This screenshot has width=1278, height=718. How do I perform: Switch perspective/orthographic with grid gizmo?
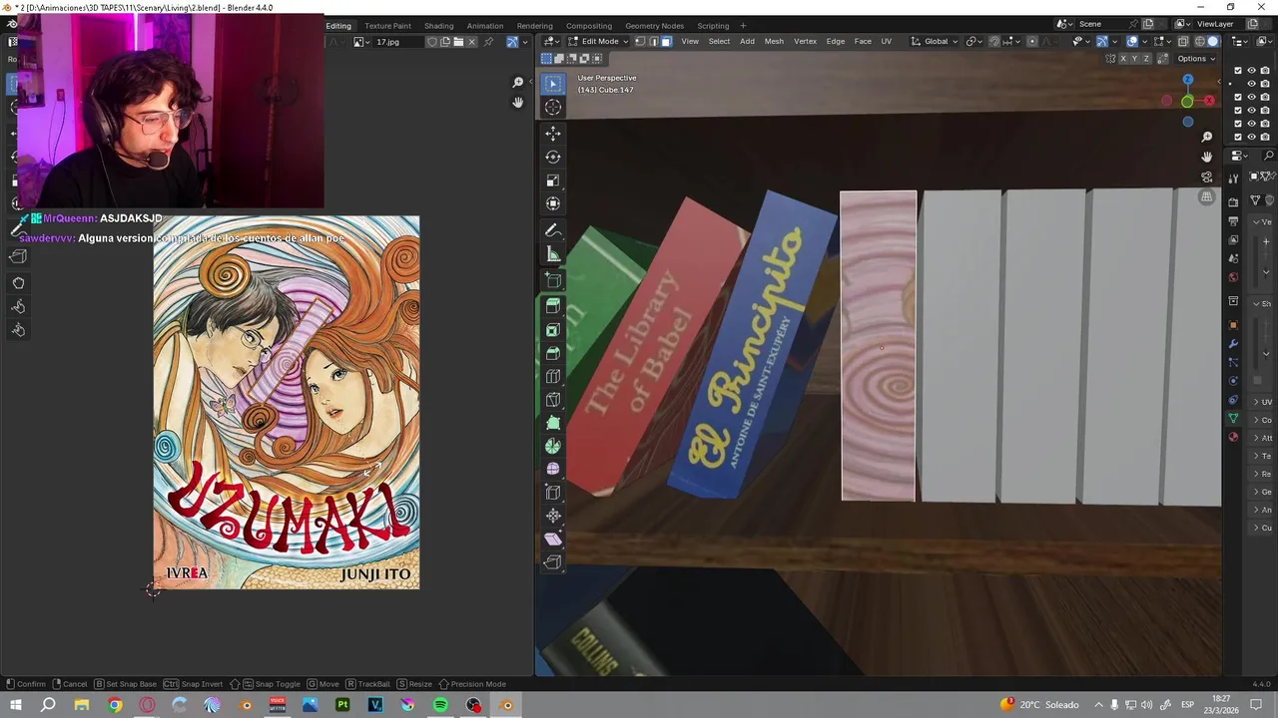(x=1206, y=197)
